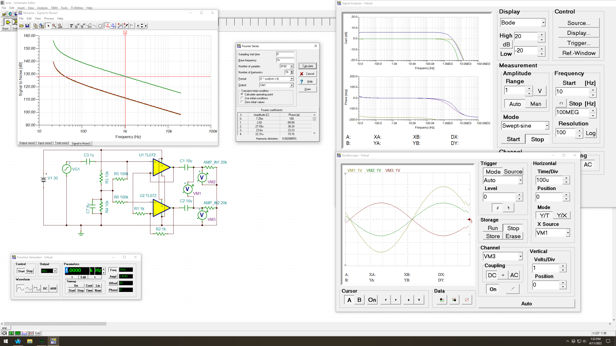Click Draw in Fourier Series dialog

(x=308, y=89)
